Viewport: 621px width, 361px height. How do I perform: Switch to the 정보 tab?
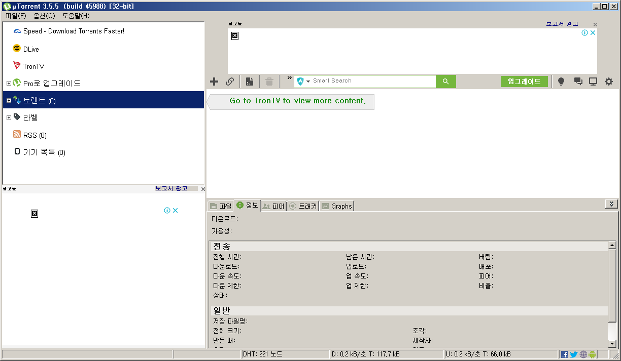tap(247, 206)
